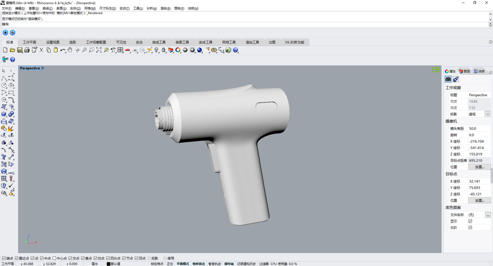Viewport: 493px width, 266px height.
Task: Click the target point 放置 button
Action: click(479, 200)
